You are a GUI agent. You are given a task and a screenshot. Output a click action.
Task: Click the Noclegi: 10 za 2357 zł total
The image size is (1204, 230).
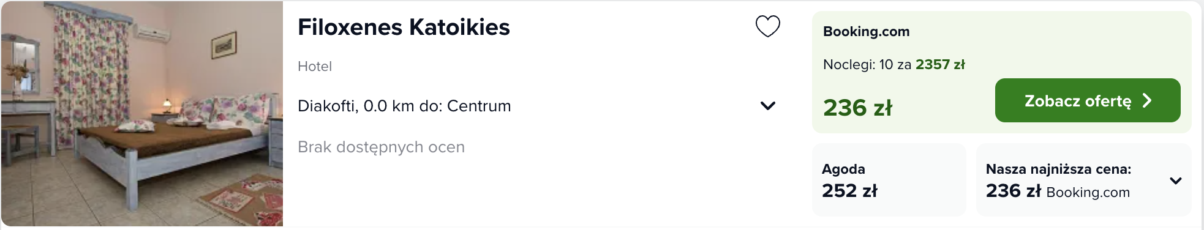(894, 64)
